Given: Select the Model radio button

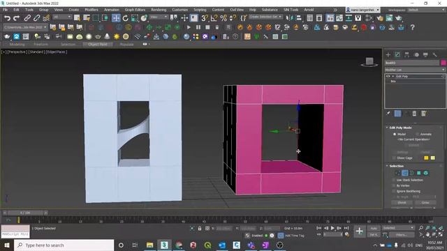Looking at the screenshot, I should (x=395, y=134).
